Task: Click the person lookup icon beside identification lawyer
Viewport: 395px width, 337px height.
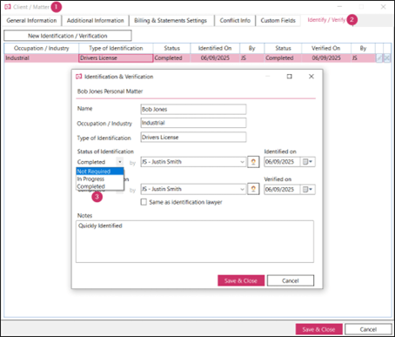Action: pos(253,162)
